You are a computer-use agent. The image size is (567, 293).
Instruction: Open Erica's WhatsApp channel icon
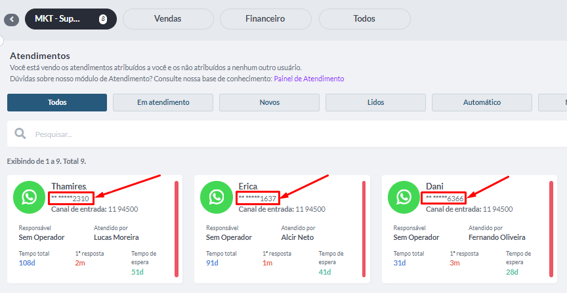click(217, 197)
